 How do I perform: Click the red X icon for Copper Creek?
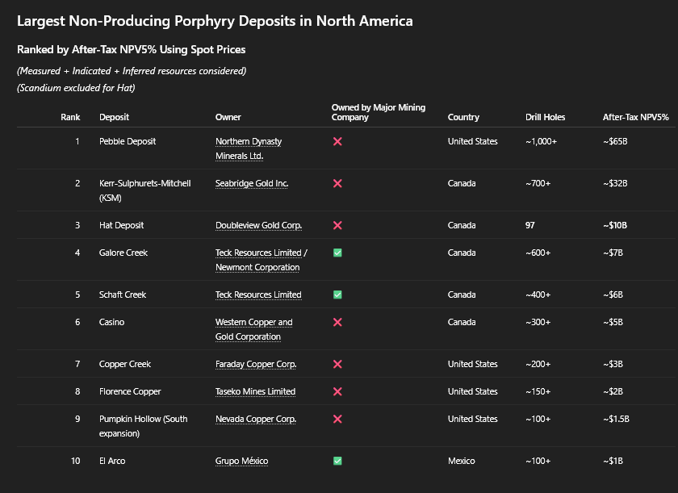[337, 364]
